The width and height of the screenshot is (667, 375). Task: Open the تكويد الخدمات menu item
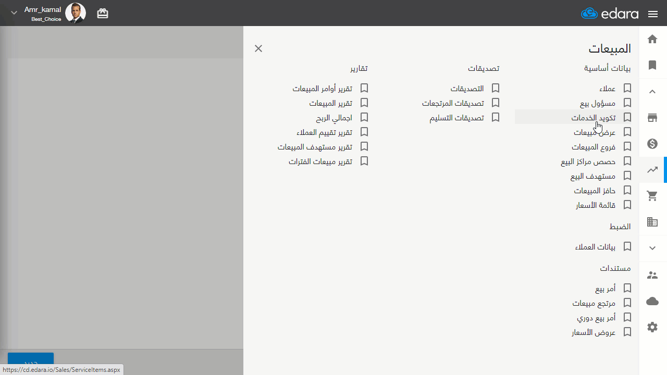(593, 118)
